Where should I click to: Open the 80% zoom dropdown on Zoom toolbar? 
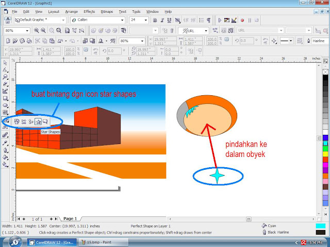[x=27, y=31]
